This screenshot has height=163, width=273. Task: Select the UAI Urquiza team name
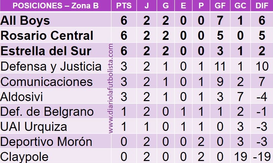coord(34,127)
